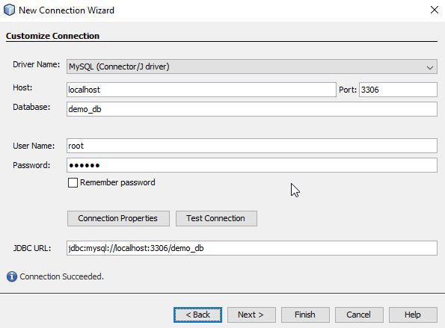Click Finish to complete the wizard
The height and width of the screenshot is (328, 445).
pos(305,315)
